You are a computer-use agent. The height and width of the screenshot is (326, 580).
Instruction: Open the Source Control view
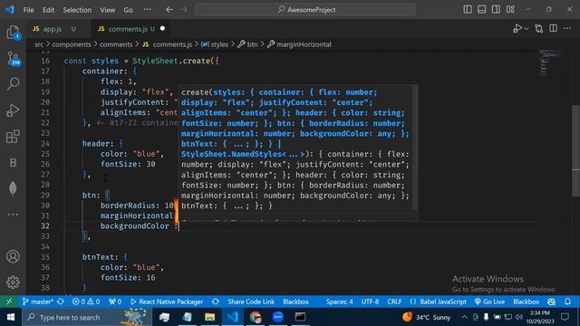coord(13,58)
